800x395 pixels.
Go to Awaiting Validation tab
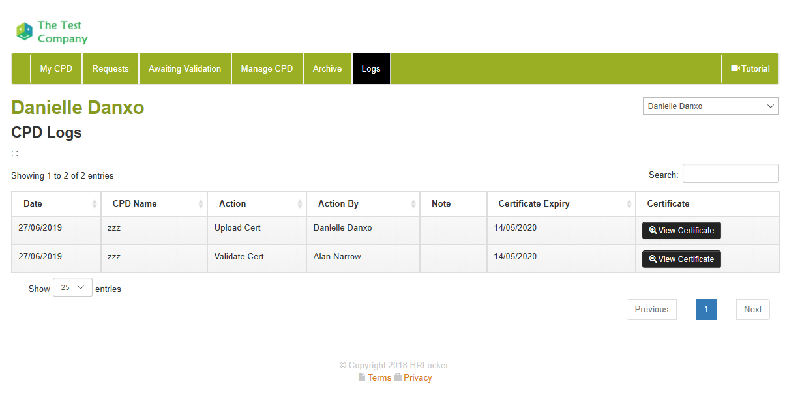point(185,68)
